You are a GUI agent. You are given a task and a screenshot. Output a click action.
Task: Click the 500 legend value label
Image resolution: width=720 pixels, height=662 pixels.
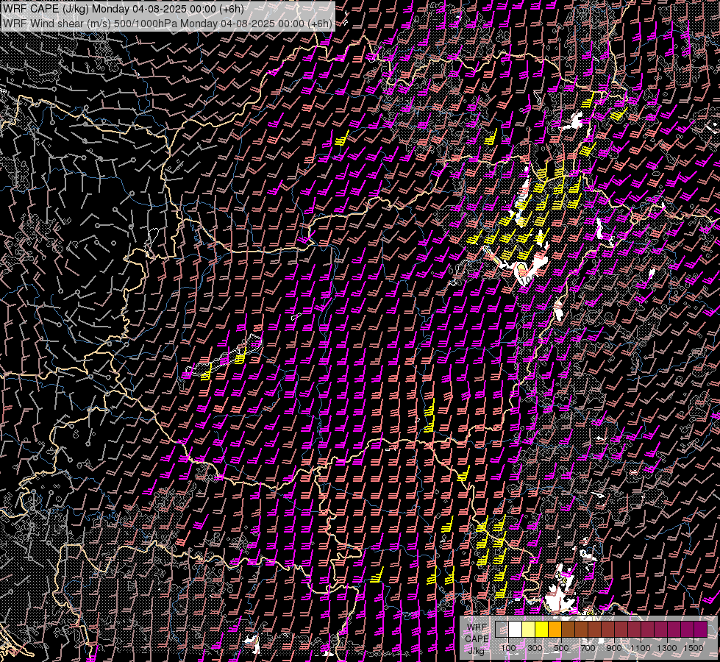(561, 648)
